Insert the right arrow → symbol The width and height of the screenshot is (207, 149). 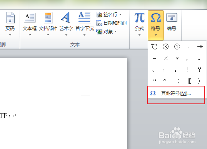200,47
